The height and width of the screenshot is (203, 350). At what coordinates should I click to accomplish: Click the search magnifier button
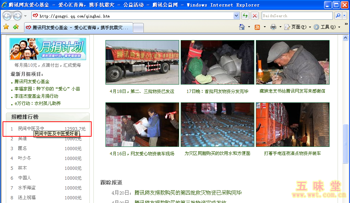pyautogui.click(x=338, y=16)
